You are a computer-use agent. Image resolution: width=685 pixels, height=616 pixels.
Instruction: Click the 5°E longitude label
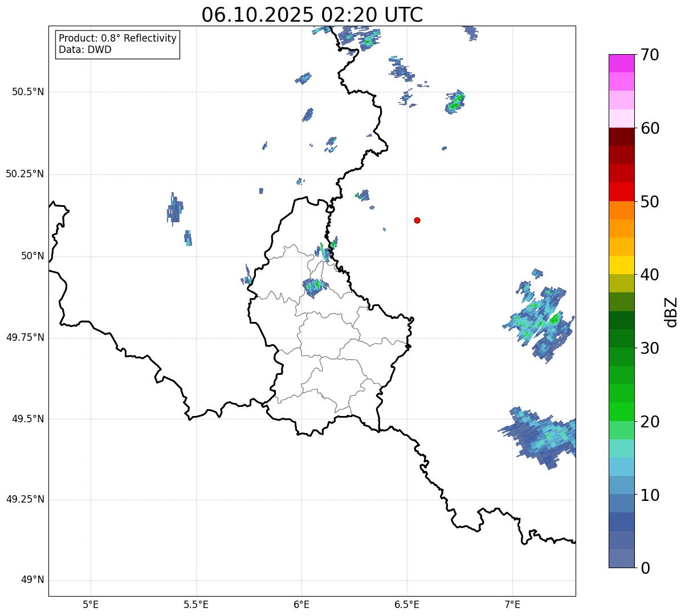point(91,604)
